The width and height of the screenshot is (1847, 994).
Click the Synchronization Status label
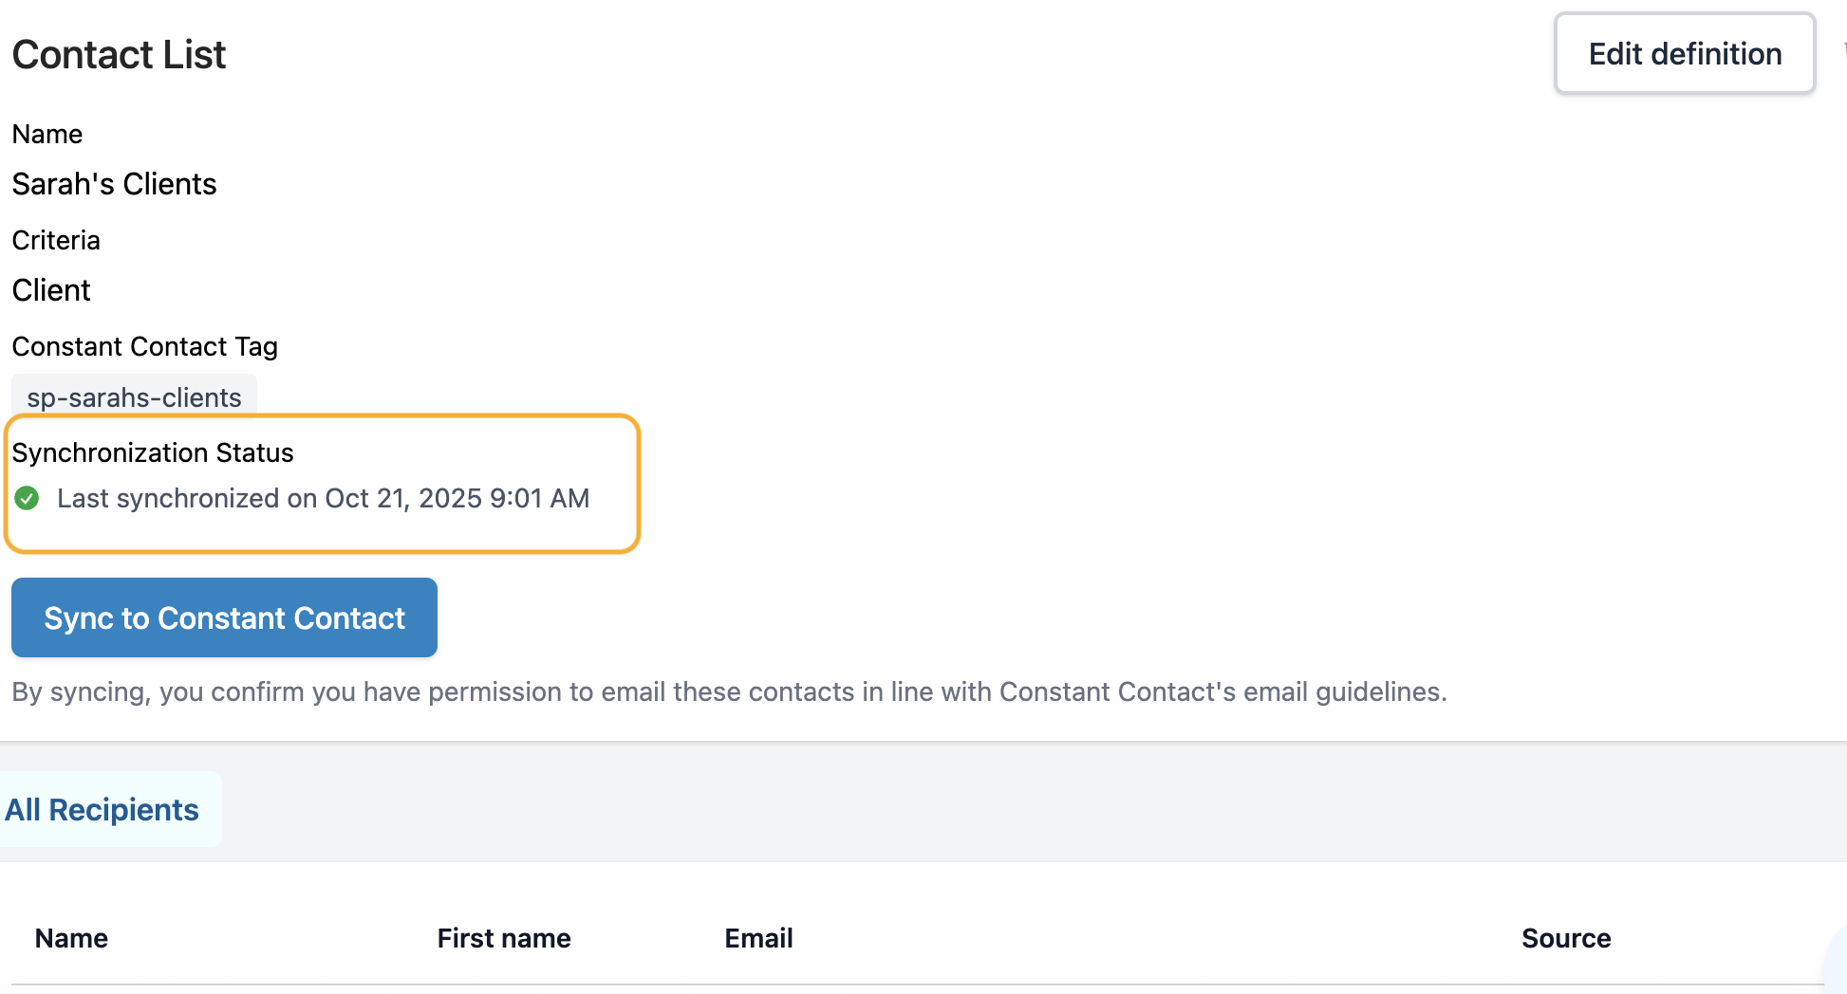[x=153, y=452]
